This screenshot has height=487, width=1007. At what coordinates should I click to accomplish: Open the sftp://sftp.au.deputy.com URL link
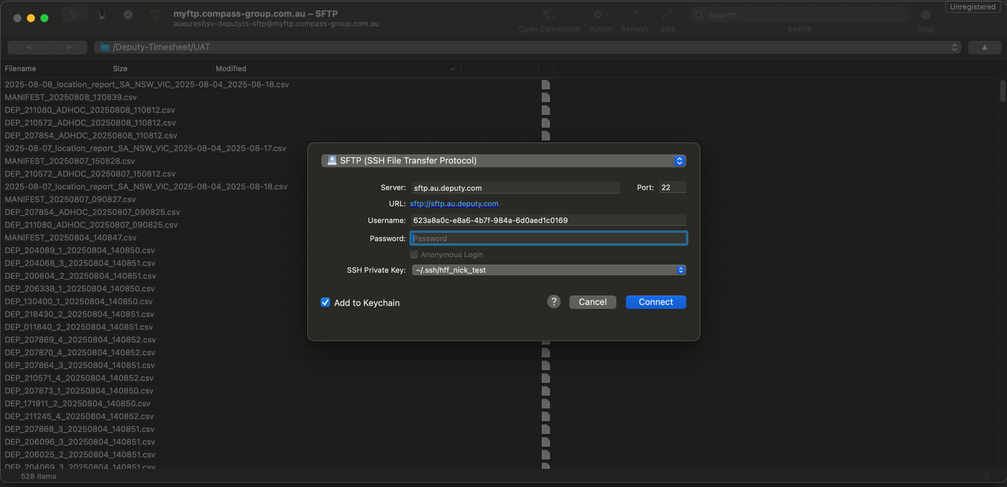[454, 204]
